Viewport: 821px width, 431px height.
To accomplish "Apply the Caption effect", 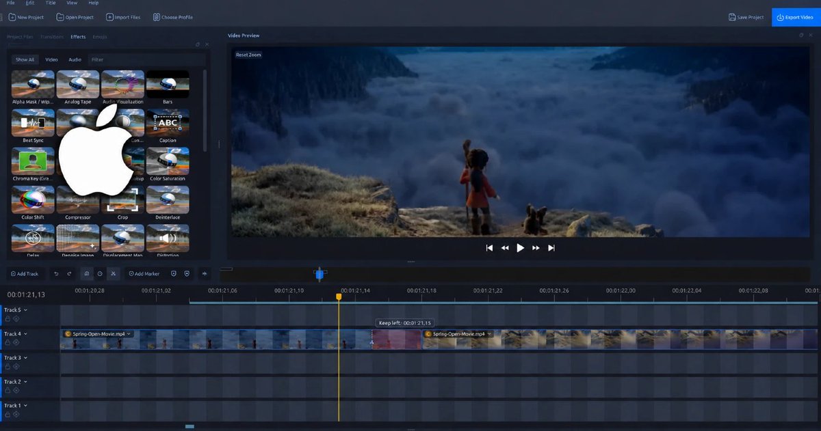I will coord(168,126).
